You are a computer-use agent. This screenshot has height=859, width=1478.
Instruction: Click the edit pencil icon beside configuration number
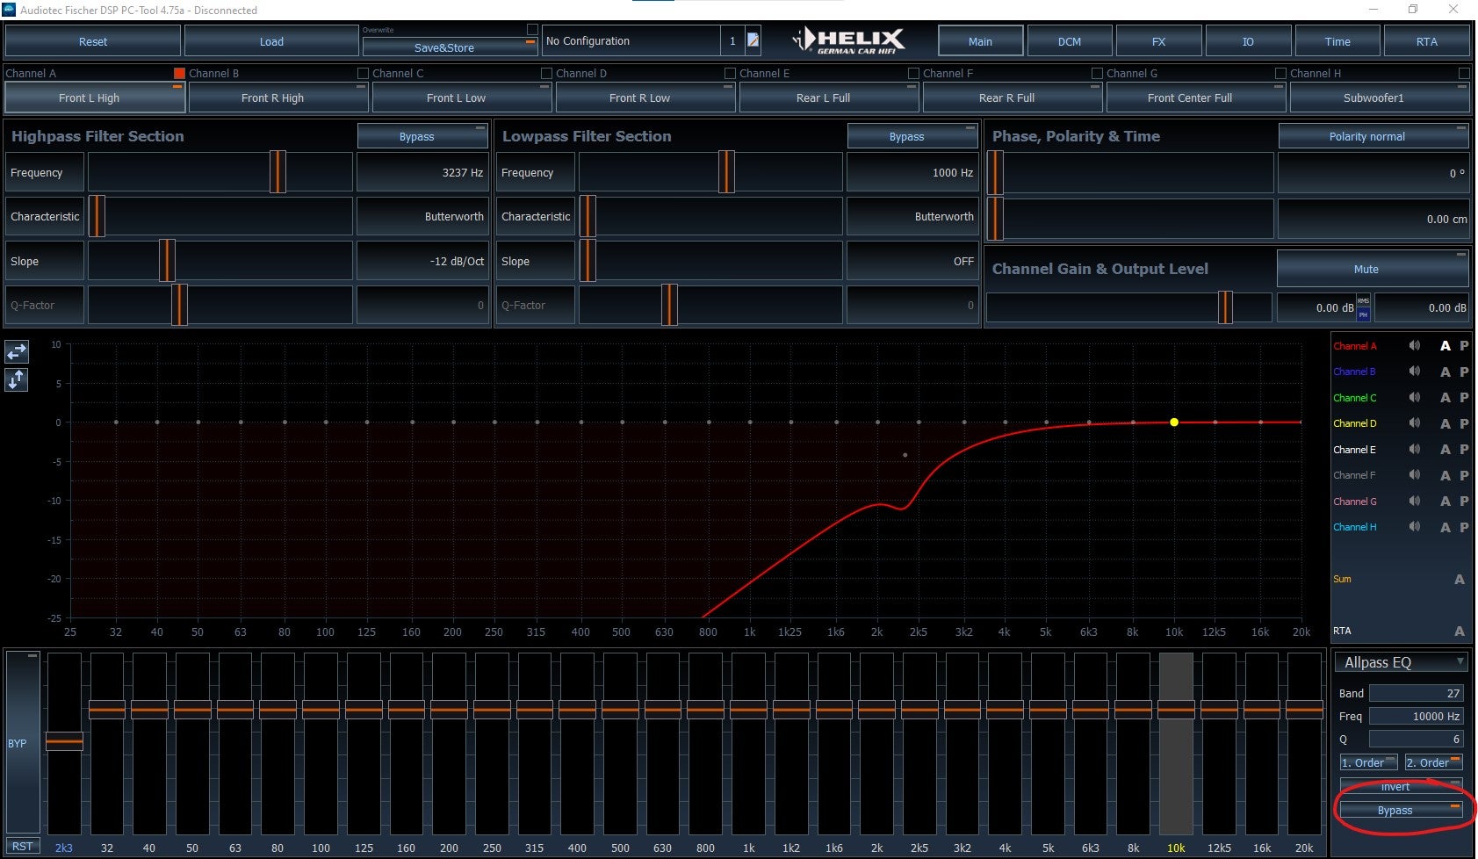753,40
